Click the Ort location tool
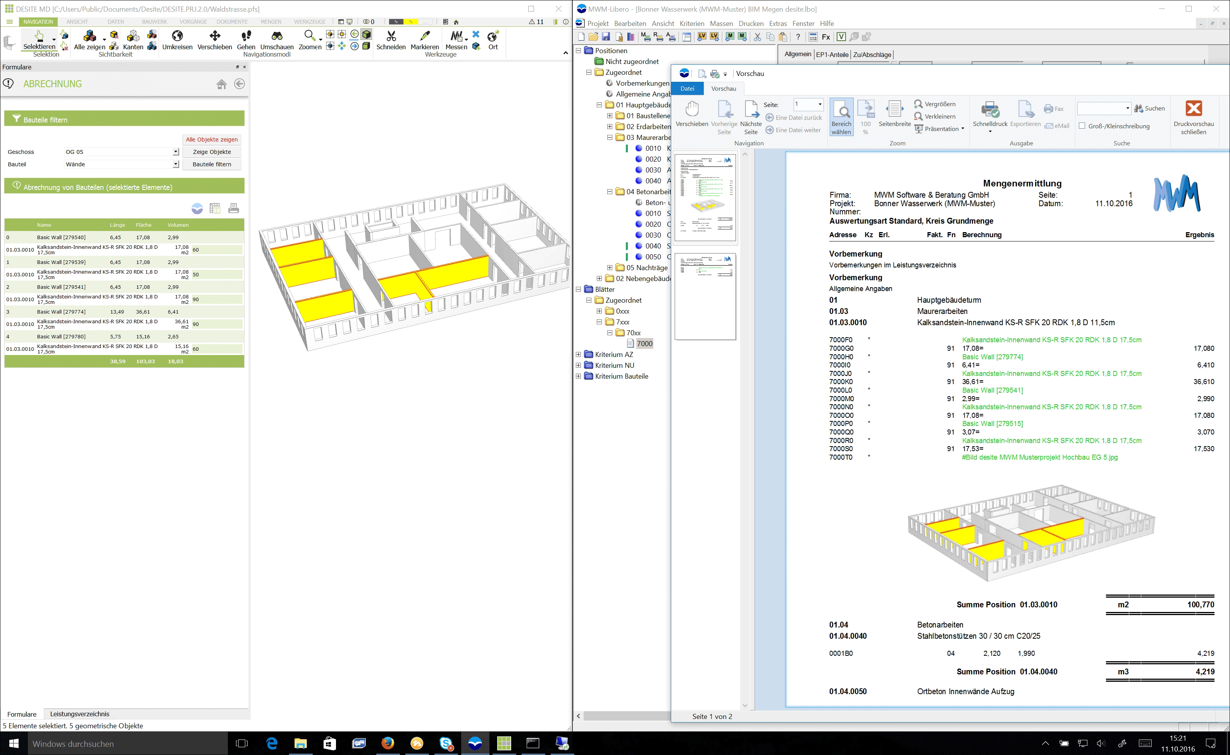This screenshot has width=1230, height=755. pyautogui.click(x=493, y=40)
